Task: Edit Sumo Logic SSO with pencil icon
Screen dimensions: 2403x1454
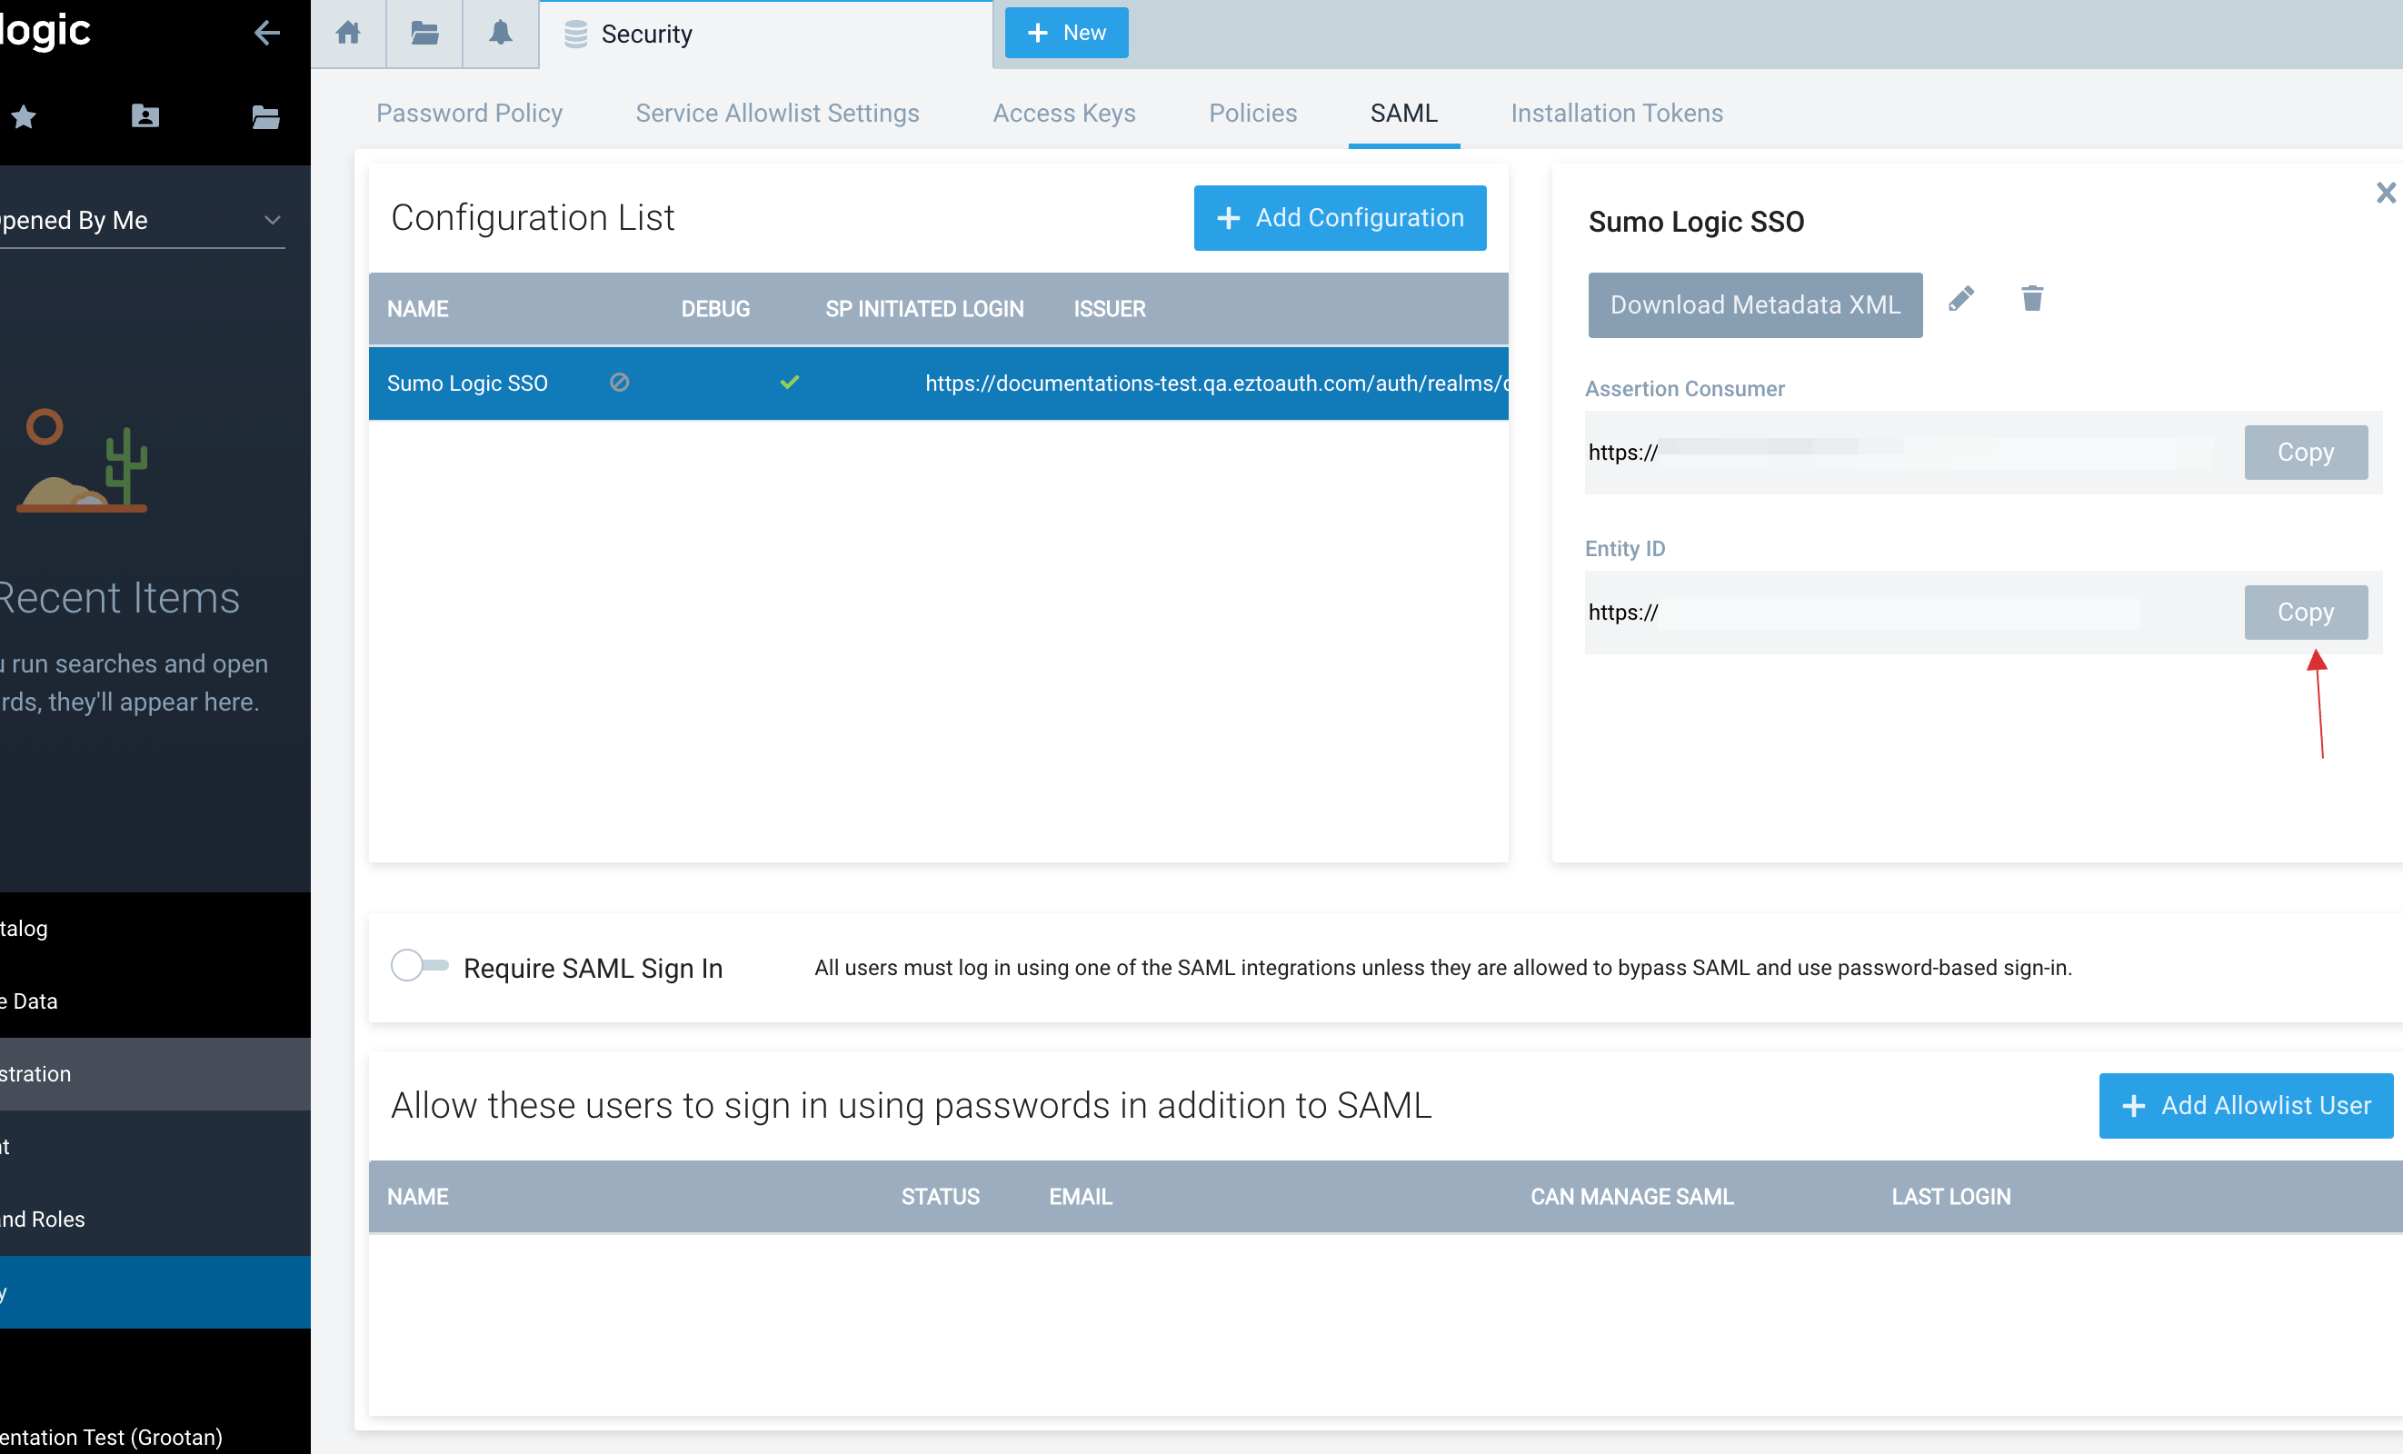Action: (1961, 298)
